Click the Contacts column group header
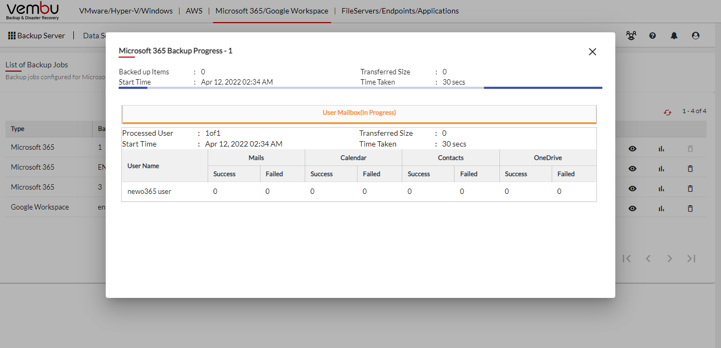The image size is (721, 348). click(451, 158)
